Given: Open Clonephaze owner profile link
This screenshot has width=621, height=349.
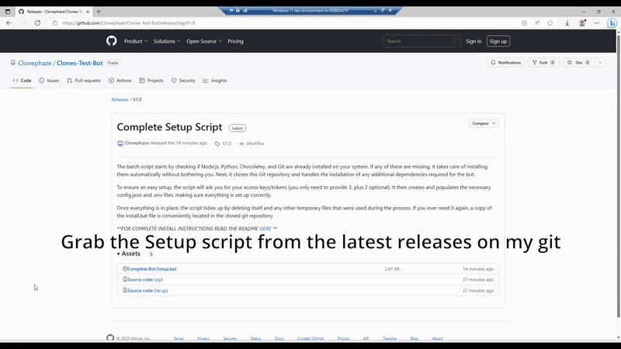Looking at the screenshot, I should point(34,63).
